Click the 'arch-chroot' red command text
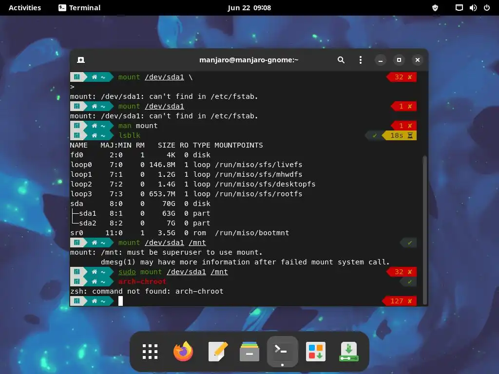The image size is (499, 374). point(142,281)
